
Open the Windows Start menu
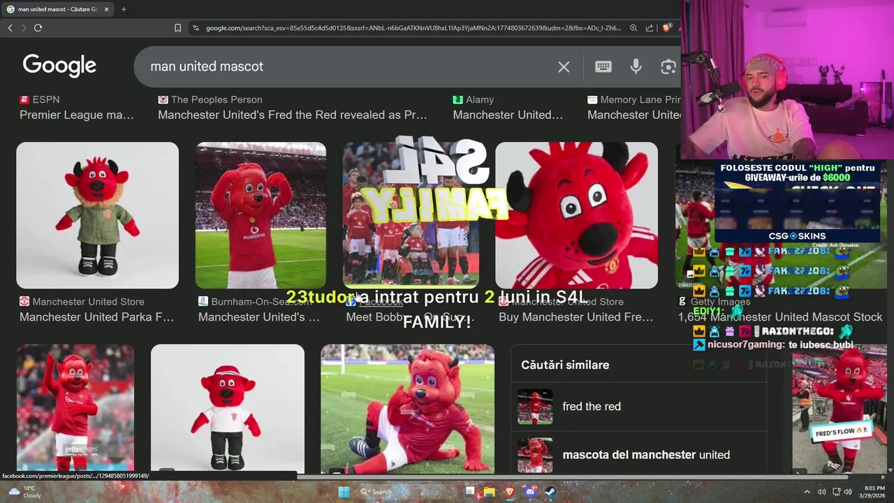(344, 492)
